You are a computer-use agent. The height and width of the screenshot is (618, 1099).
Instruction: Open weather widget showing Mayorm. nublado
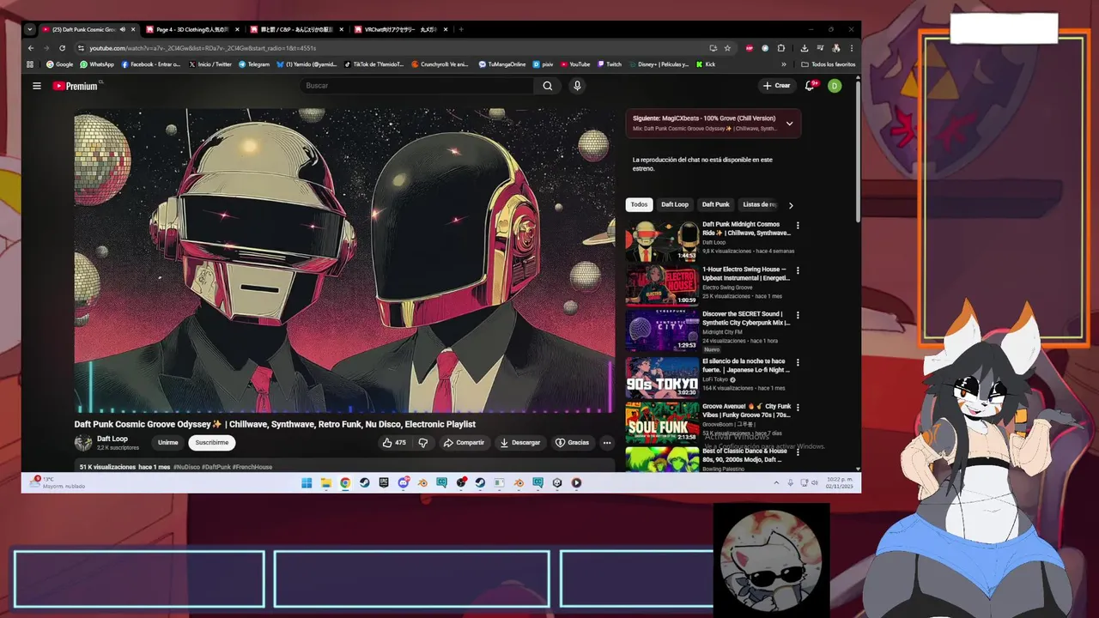[57, 482]
